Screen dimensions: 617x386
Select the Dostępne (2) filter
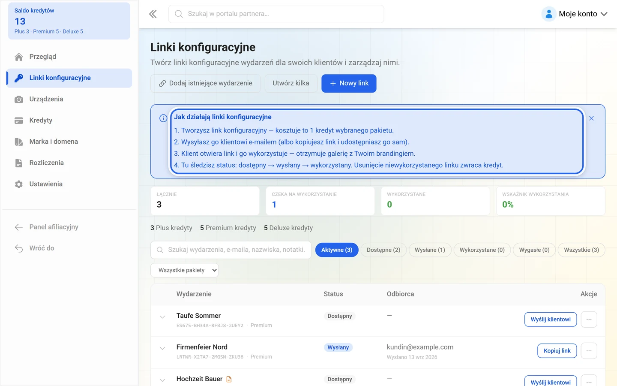point(383,250)
